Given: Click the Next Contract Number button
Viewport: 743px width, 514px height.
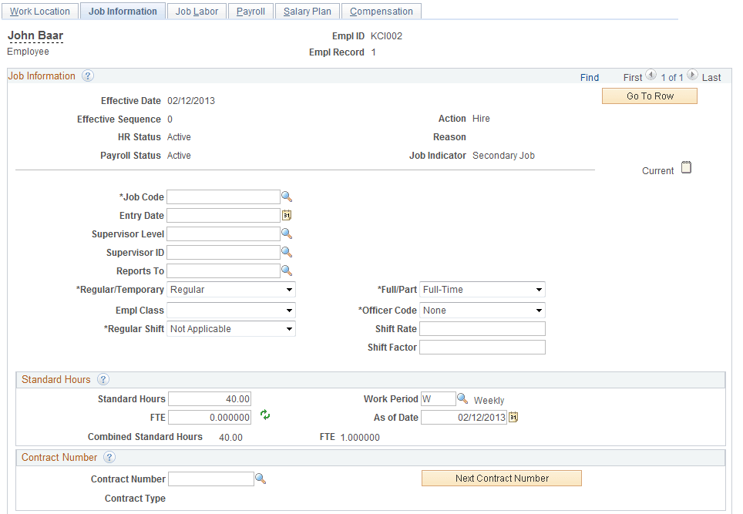Looking at the screenshot, I should pyautogui.click(x=502, y=479).
